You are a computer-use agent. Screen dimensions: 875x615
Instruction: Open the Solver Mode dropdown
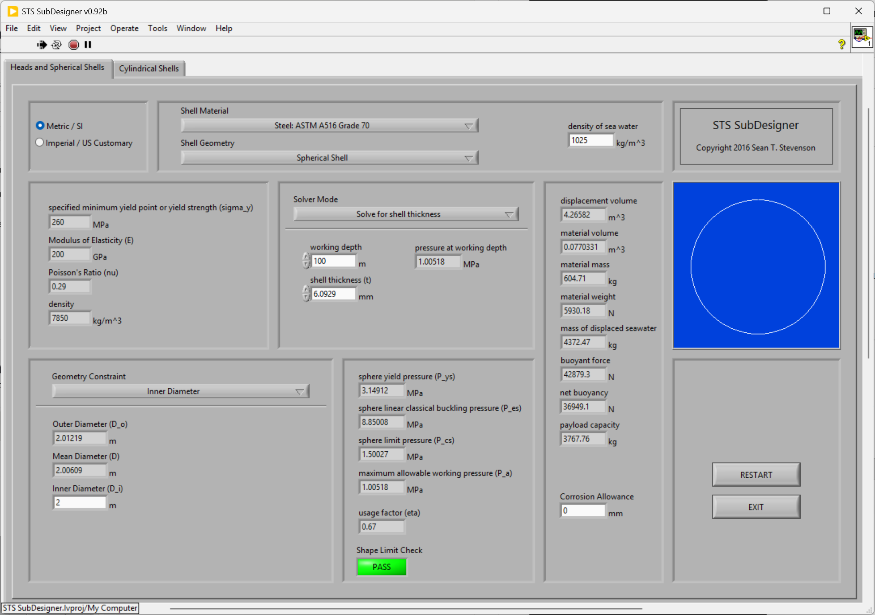[x=406, y=214]
